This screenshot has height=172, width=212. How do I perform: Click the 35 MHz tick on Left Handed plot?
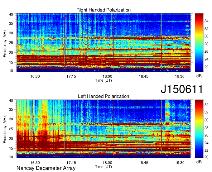[x=11, y=109]
